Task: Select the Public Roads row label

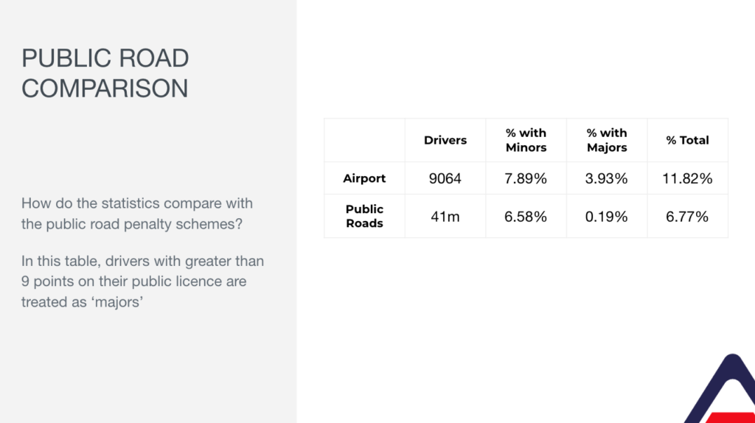Action: tap(364, 216)
